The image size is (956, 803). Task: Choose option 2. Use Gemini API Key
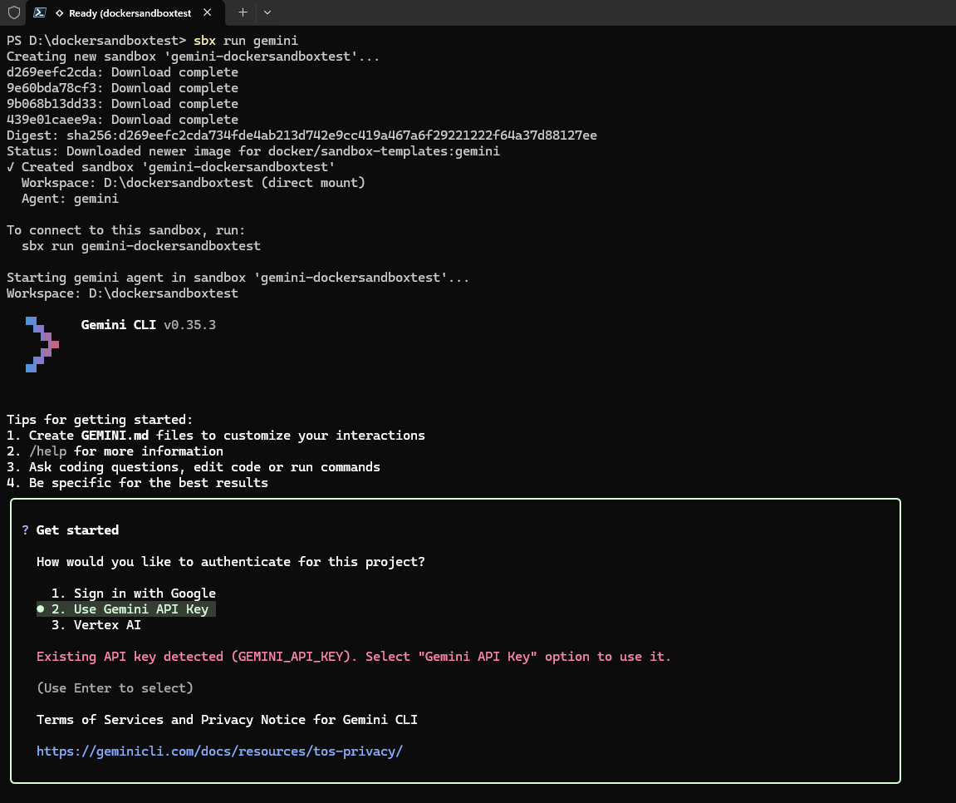tap(125, 609)
